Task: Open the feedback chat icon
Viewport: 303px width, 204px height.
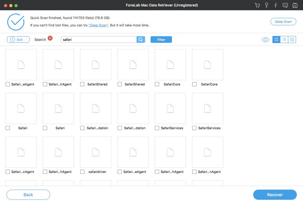Action: tap(285, 5)
